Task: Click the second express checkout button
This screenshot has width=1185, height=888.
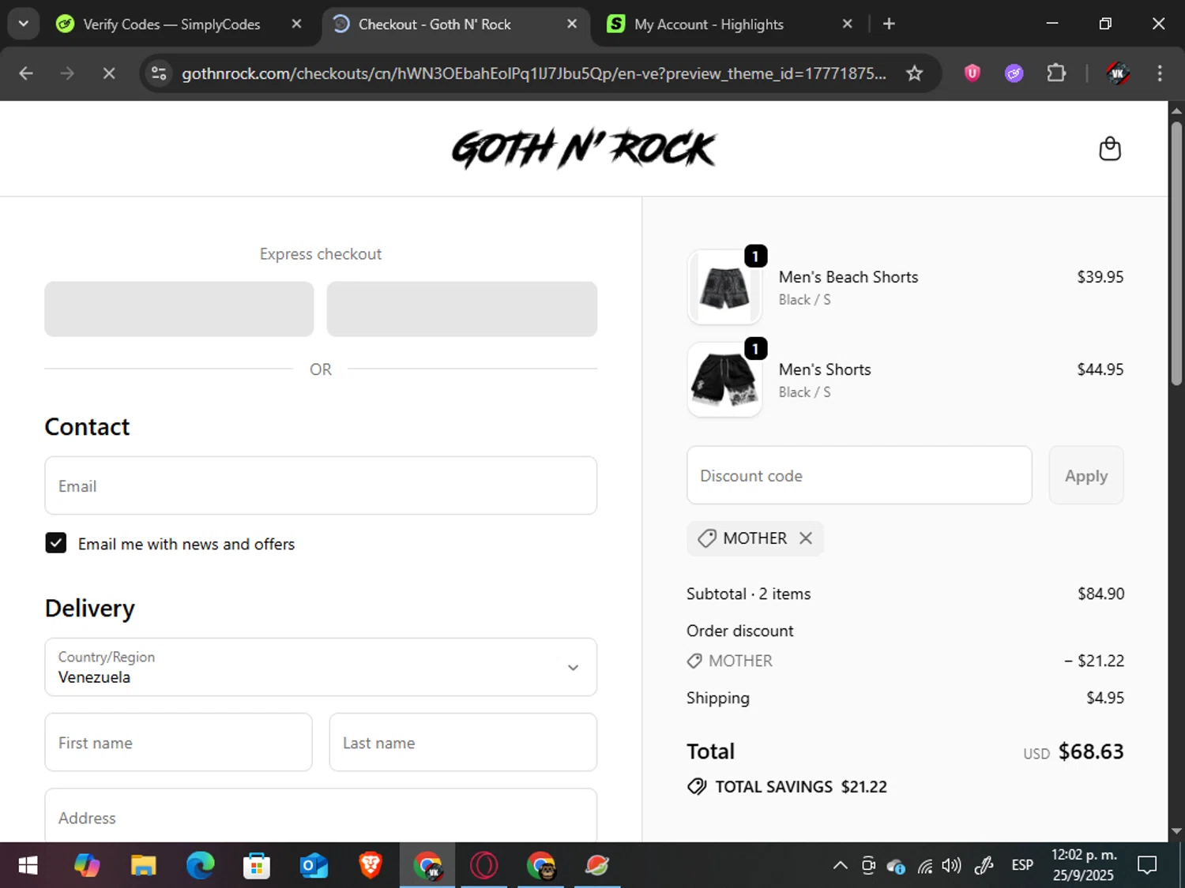Action: (x=462, y=309)
